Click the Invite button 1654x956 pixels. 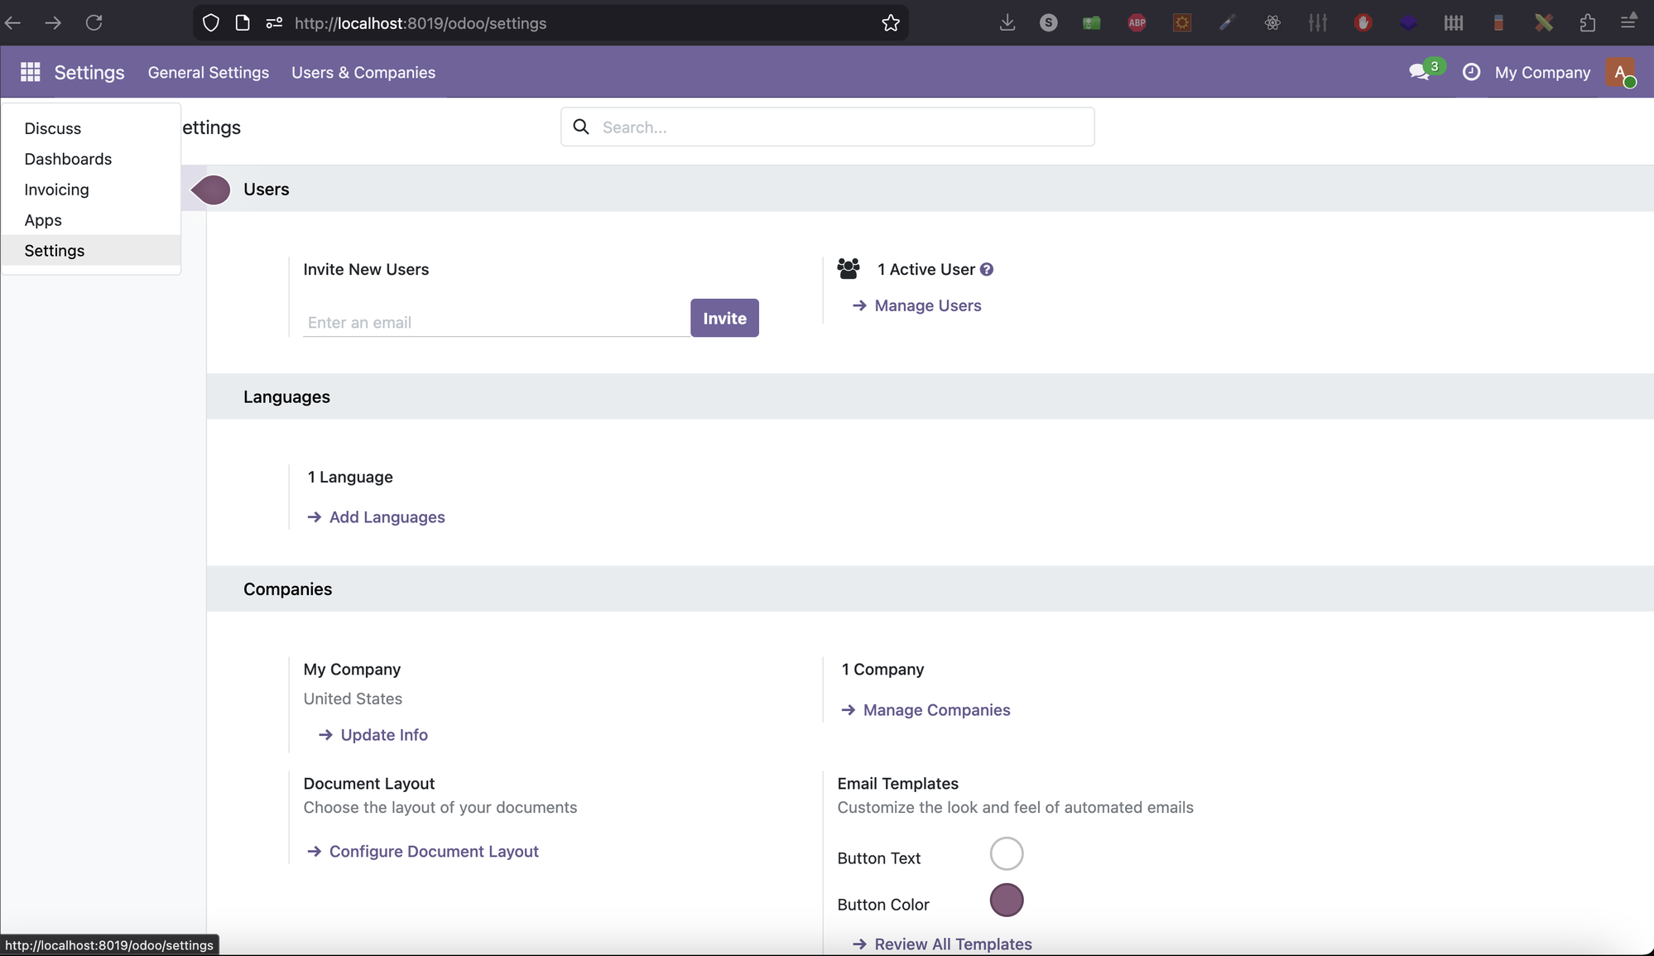click(724, 318)
